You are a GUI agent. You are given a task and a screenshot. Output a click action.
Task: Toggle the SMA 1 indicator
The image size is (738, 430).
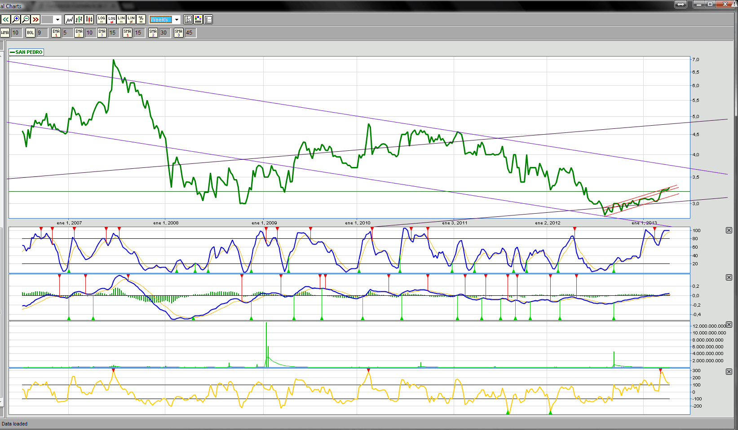point(128,33)
